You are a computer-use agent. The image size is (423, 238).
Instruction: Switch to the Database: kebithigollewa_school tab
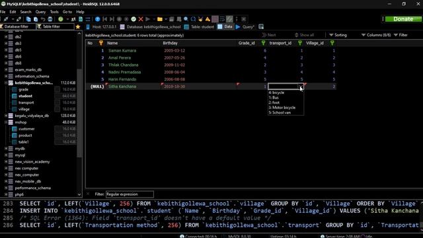(150, 26)
